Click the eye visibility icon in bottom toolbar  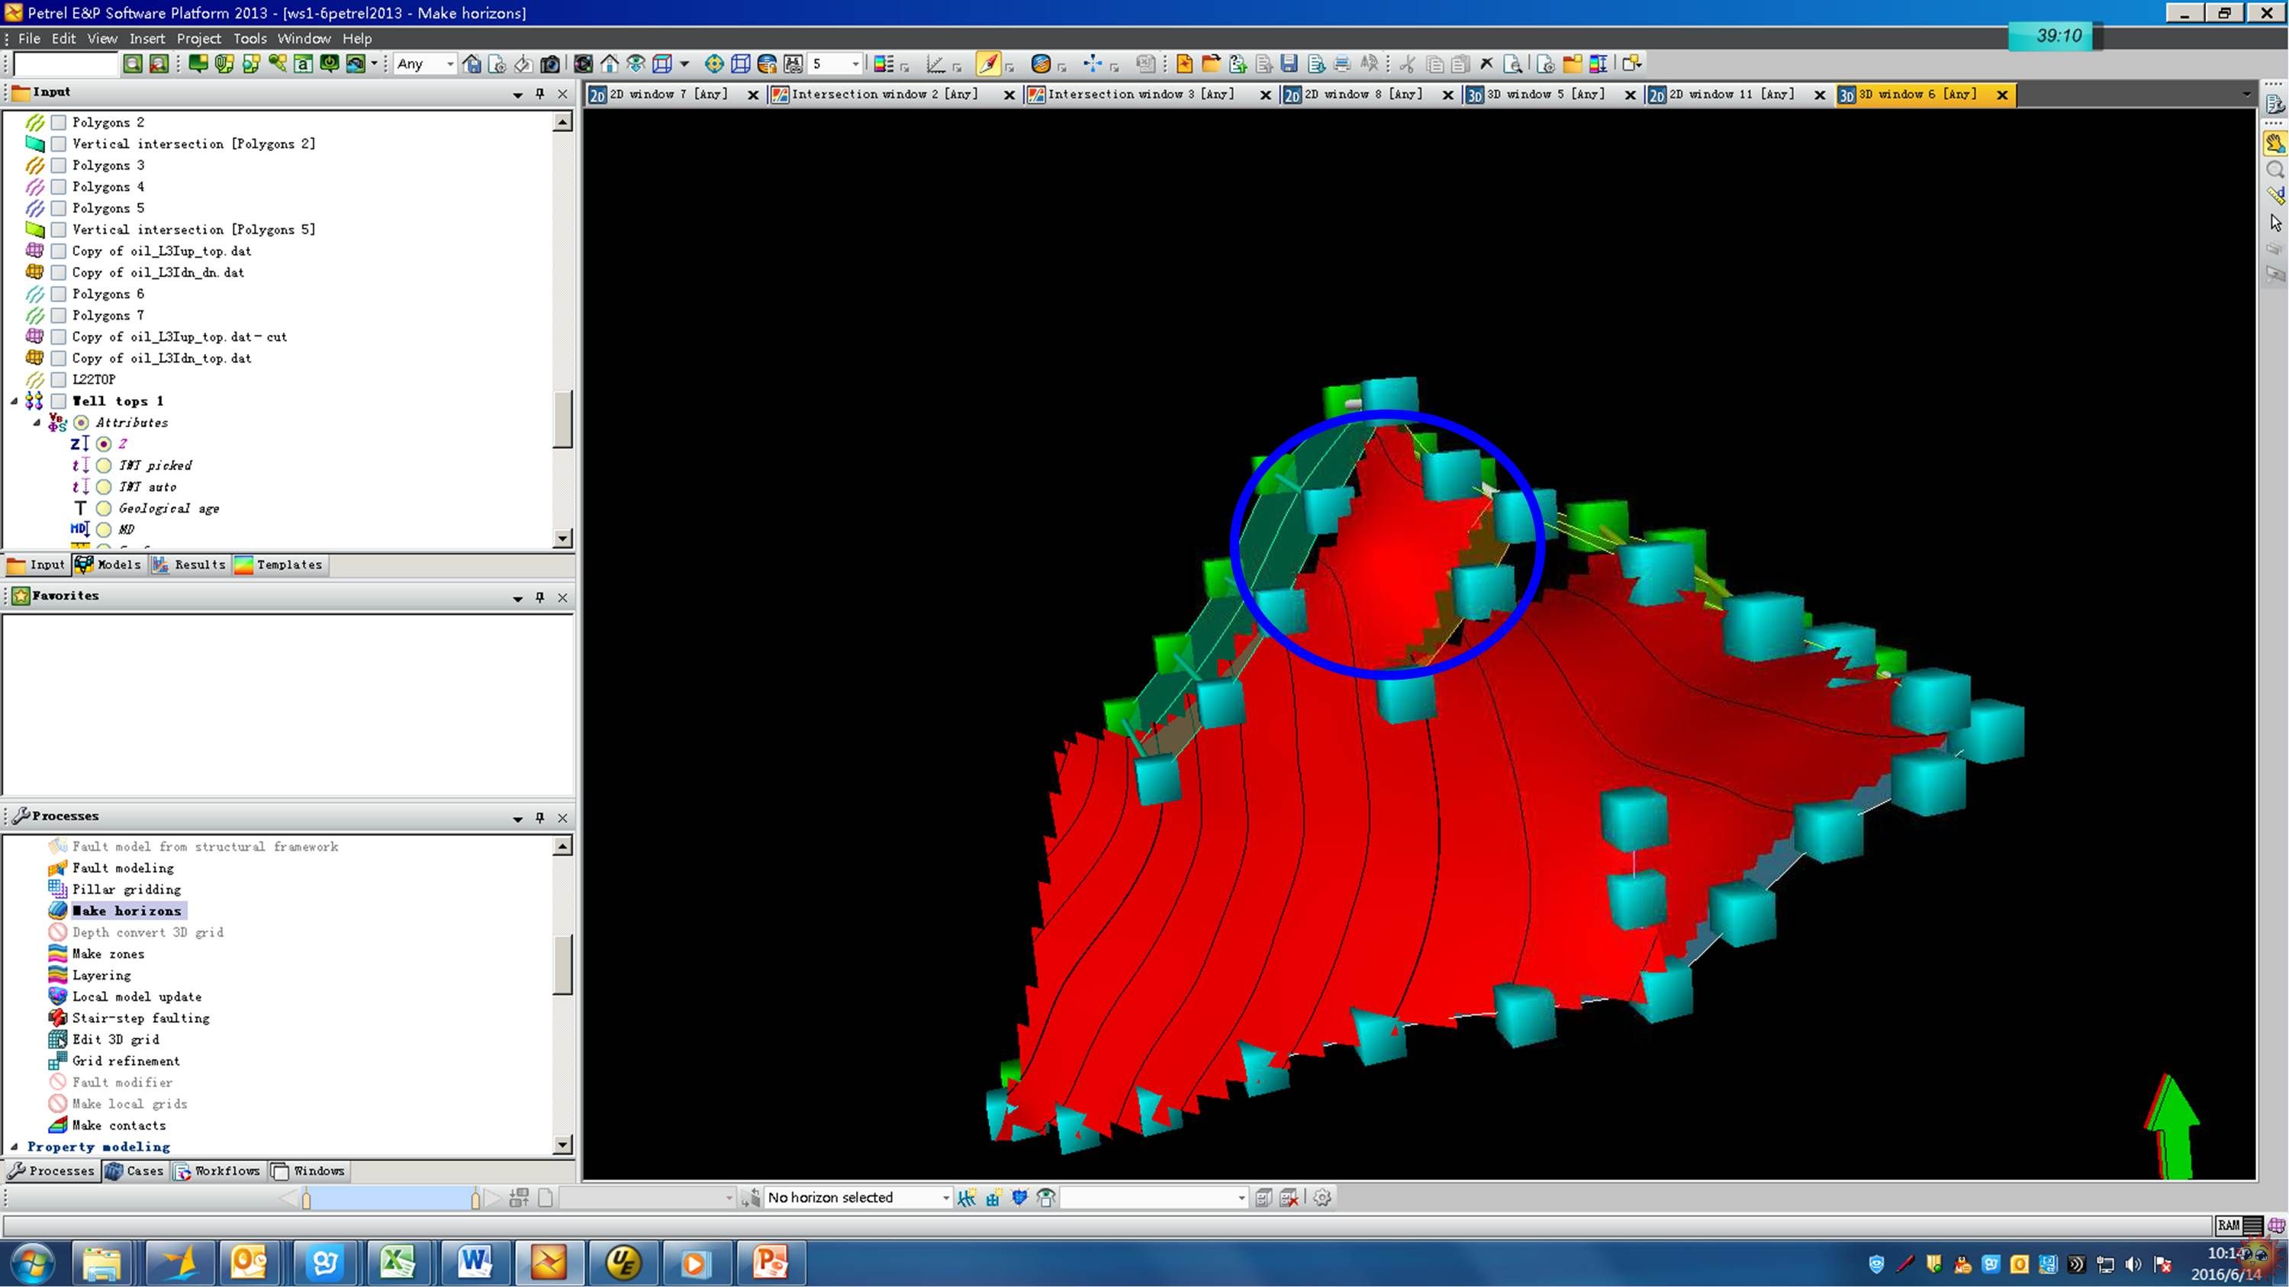point(1046,1197)
